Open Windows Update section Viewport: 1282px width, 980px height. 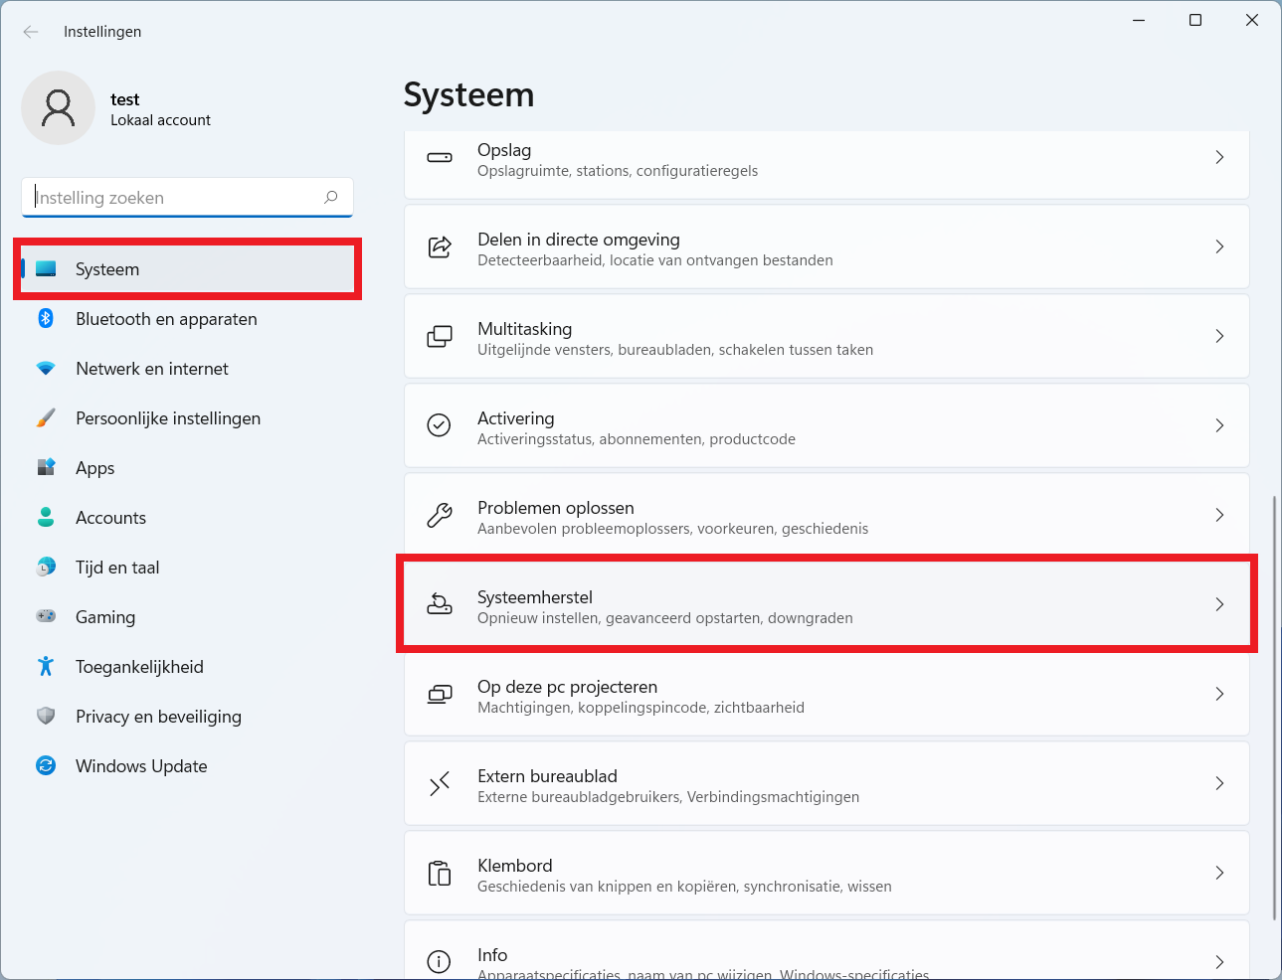tap(187, 765)
